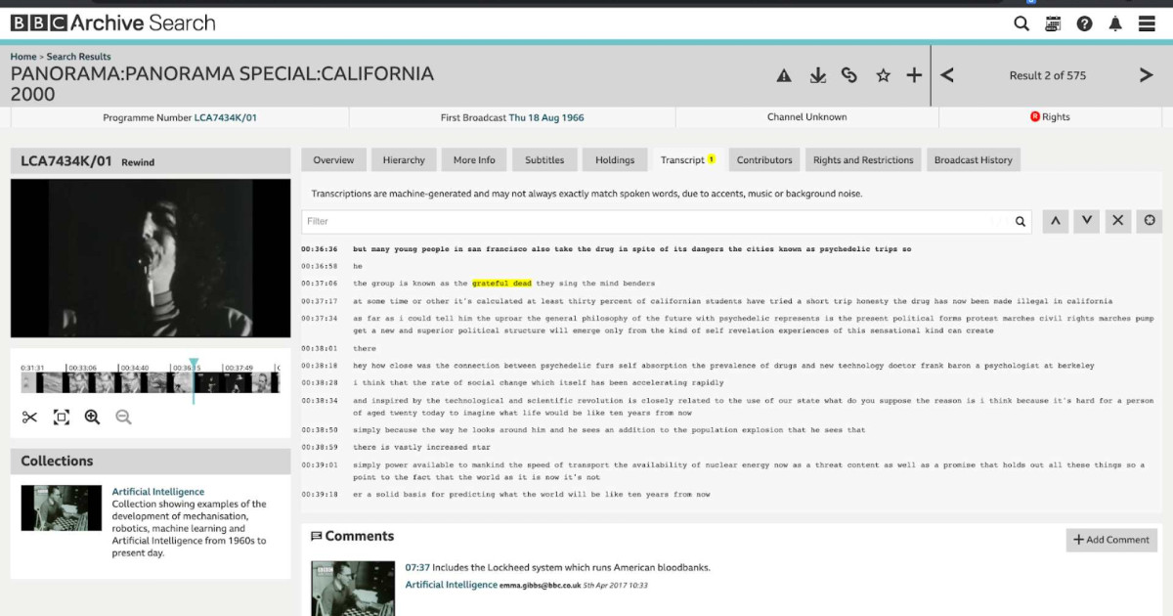Viewport: 1173px width, 616px height.
Task: Open programme number LCA7434K/01 link
Action: click(x=226, y=117)
